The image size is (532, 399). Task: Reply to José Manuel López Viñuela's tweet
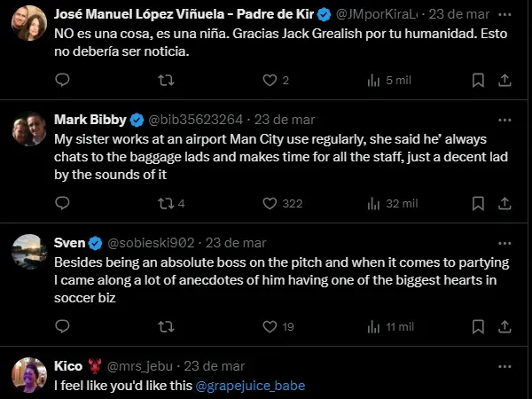tap(62, 80)
